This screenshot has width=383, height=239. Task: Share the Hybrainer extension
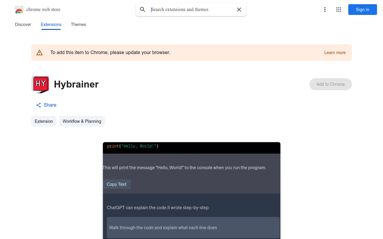(46, 105)
